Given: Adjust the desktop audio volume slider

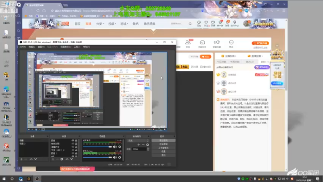Looking at the screenshot, I should click(97, 147).
